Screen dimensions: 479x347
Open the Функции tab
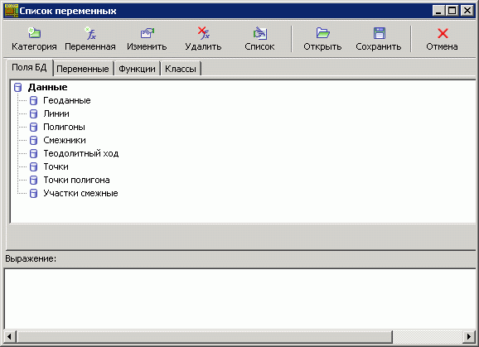coord(137,69)
